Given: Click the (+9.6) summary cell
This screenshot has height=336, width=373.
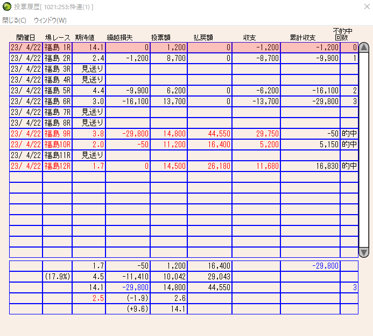Looking at the screenshot, I should pyautogui.click(x=128, y=309).
